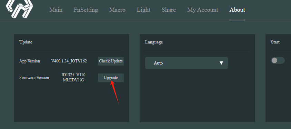Viewport: 291px width, 129px height.
Task: Click the App Version label
Action: tap(30, 61)
